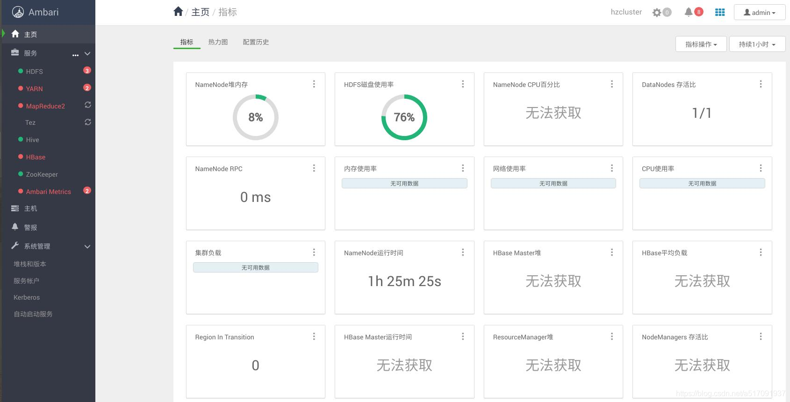Viewport: 790px width, 402px height.
Task: Open NameNode运行时间 widget kebab menu
Action: (463, 252)
